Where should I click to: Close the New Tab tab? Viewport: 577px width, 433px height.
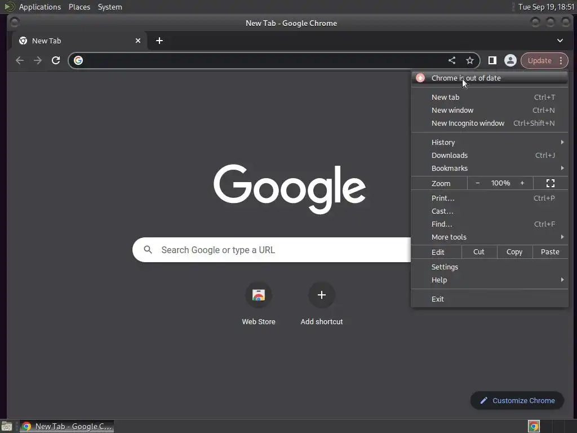click(138, 41)
